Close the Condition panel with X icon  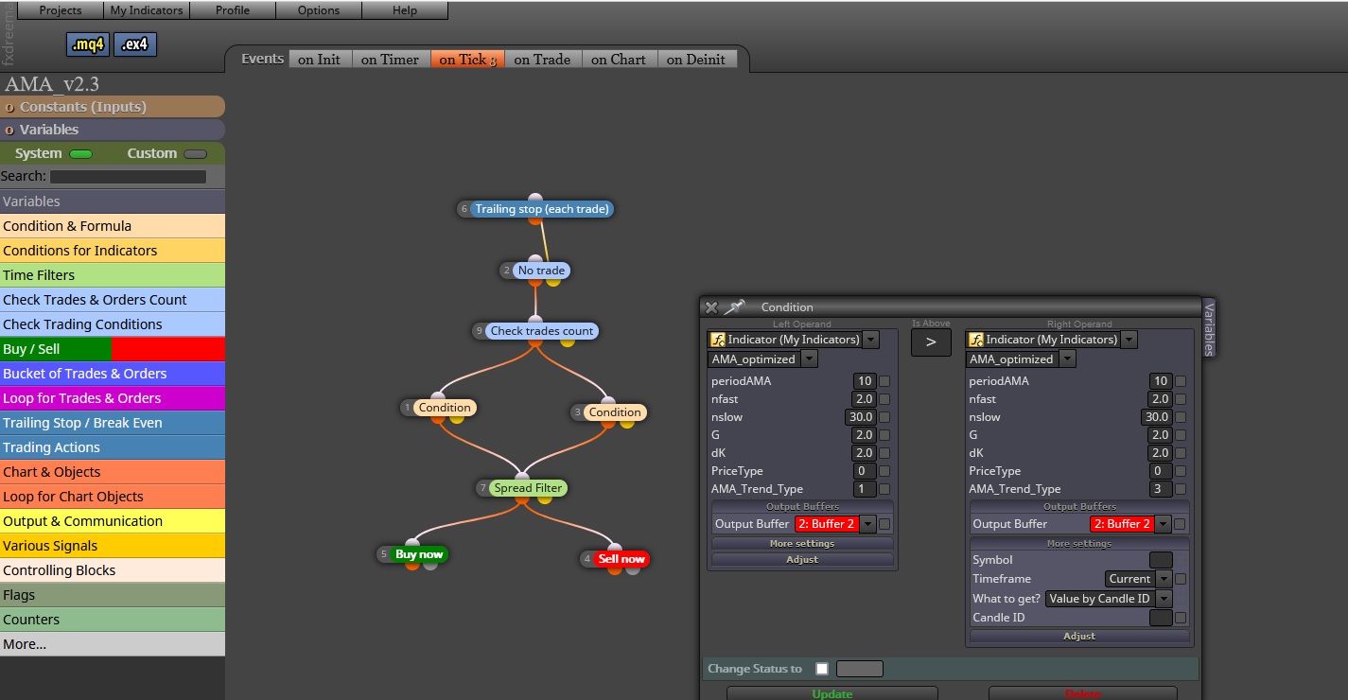(x=711, y=306)
